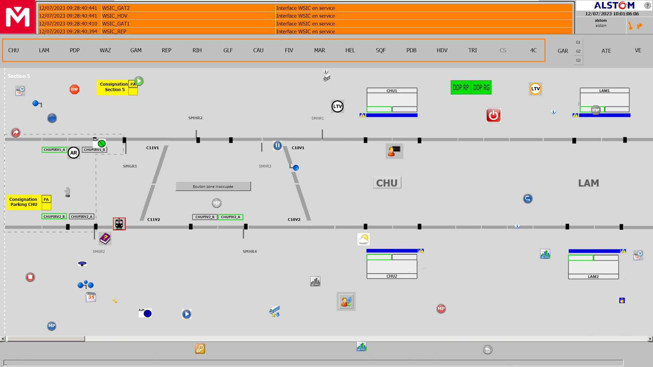Click the play button icon bottom center

point(187,314)
